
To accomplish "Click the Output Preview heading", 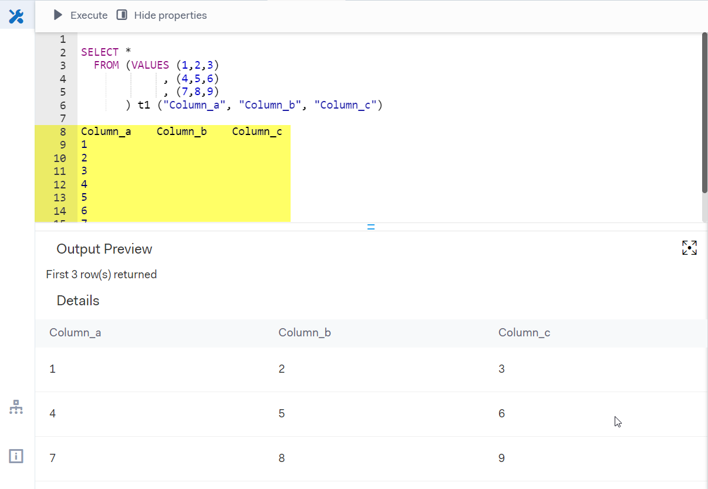I will point(104,249).
